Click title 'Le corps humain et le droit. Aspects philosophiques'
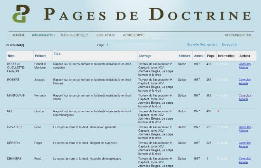This screenshot has width=261, height=168. click(x=87, y=159)
